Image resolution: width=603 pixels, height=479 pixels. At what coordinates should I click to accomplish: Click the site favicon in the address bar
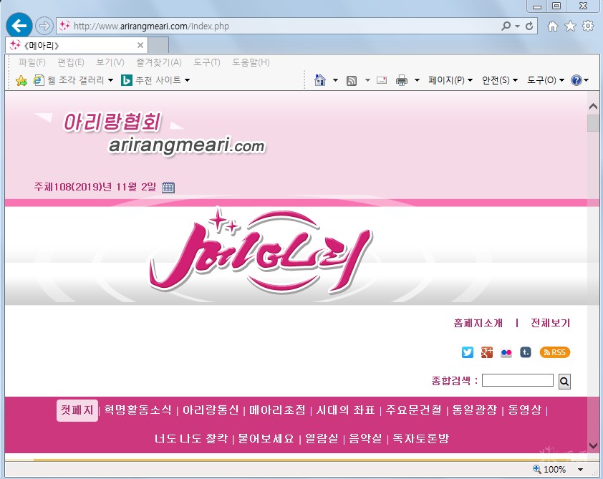point(64,26)
